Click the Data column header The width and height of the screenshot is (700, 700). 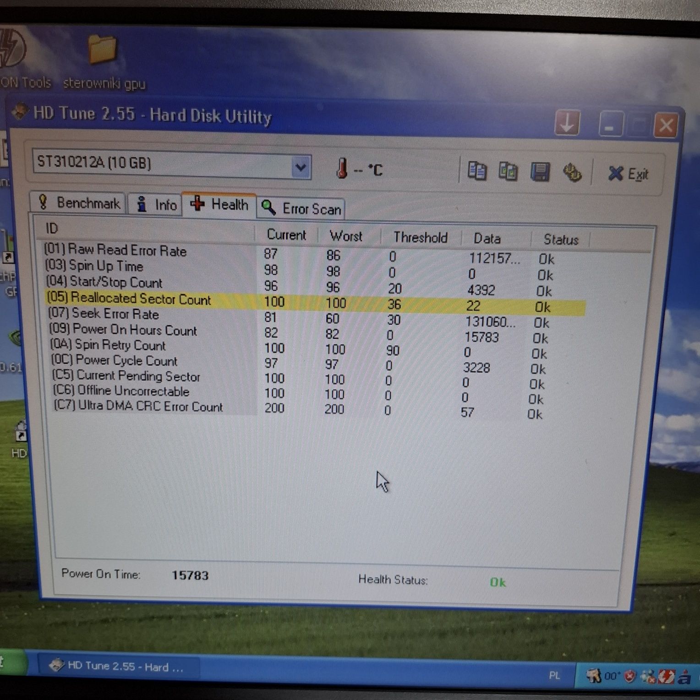(487, 238)
